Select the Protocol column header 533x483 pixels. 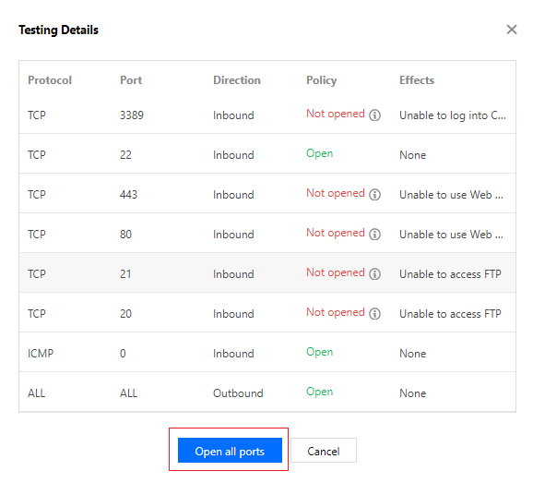tap(50, 80)
